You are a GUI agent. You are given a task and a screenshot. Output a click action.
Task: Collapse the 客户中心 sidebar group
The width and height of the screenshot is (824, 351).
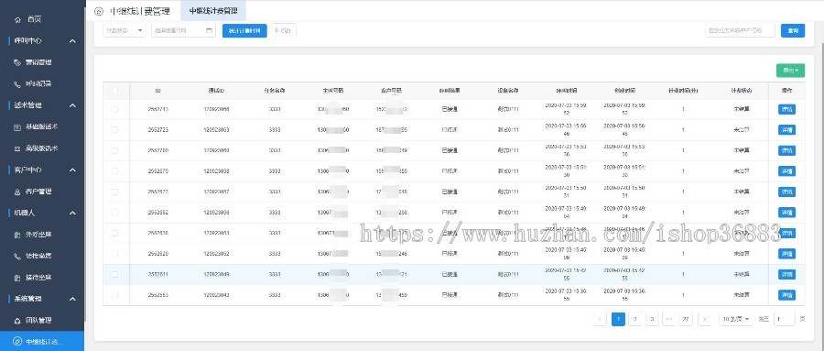click(x=72, y=170)
